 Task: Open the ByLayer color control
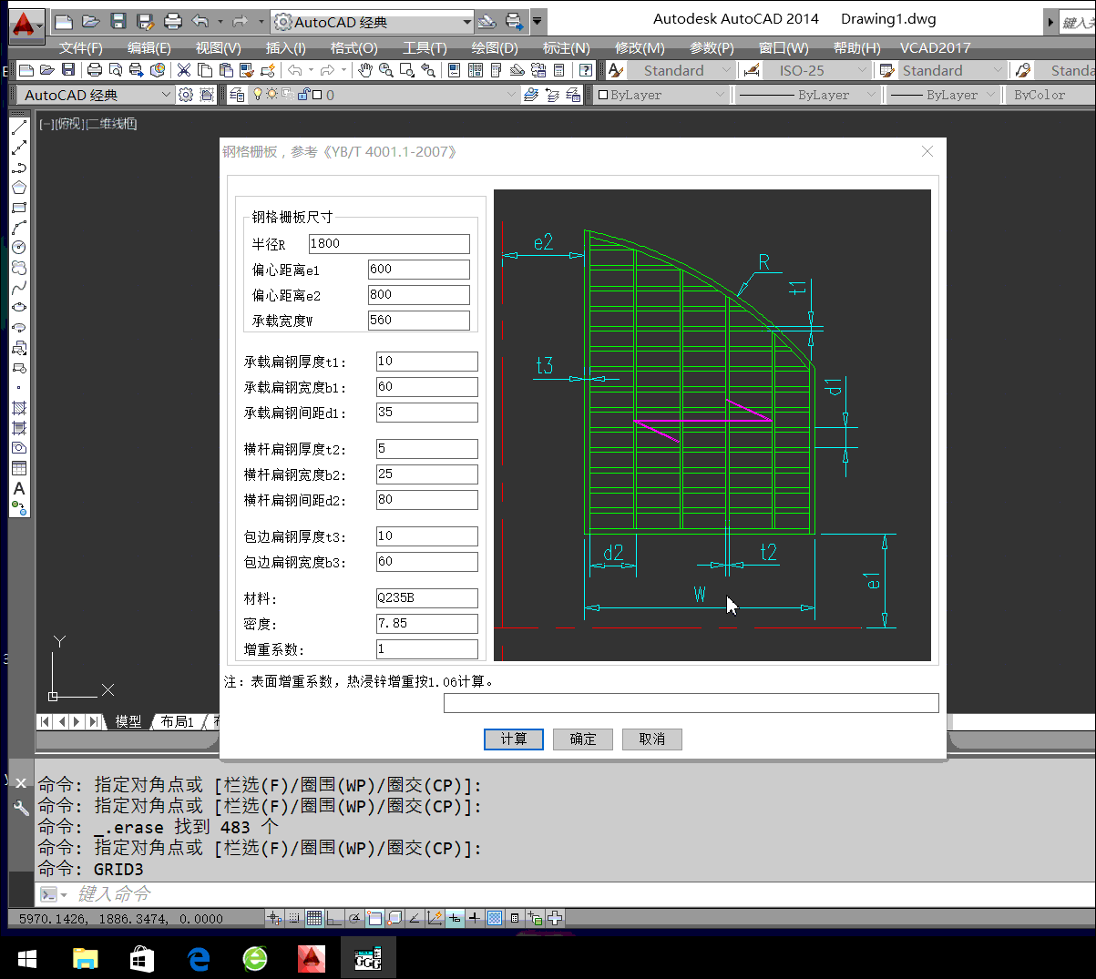pyautogui.click(x=719, y=95)
